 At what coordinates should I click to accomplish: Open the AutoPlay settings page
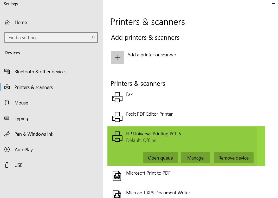pos(24,150)
